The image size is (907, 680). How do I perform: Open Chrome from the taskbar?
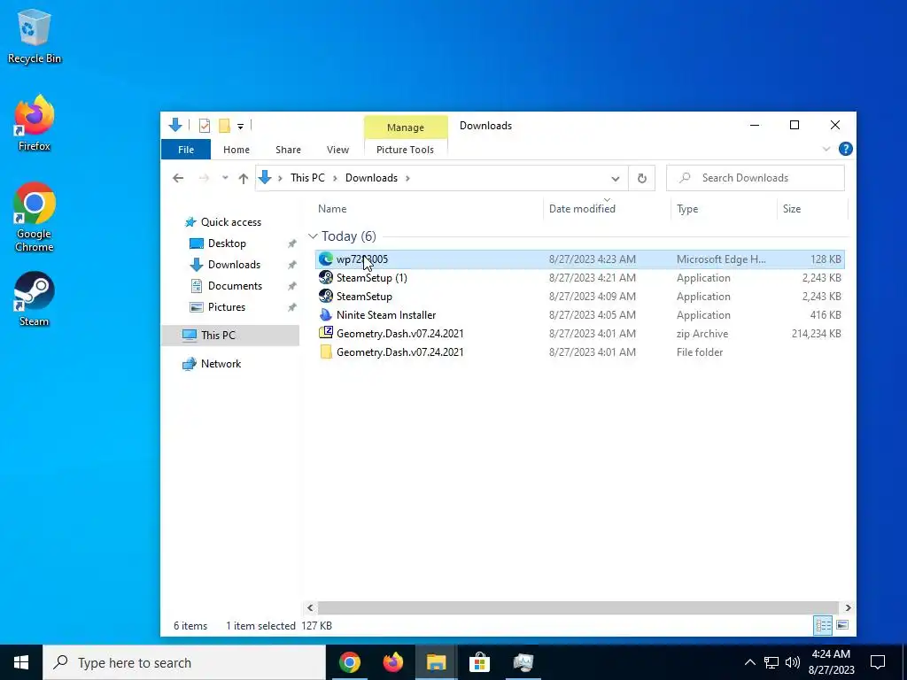pyautogui.click(x=349, y=662)
